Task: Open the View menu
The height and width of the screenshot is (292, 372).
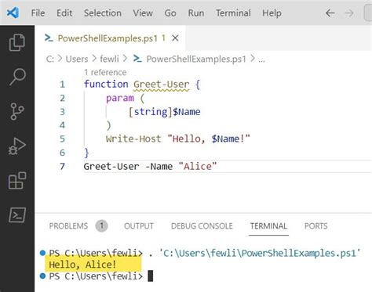Action: click(143, 13)
